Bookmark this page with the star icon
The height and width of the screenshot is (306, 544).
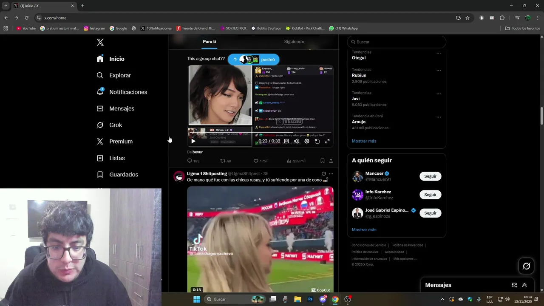coord(467,18)
